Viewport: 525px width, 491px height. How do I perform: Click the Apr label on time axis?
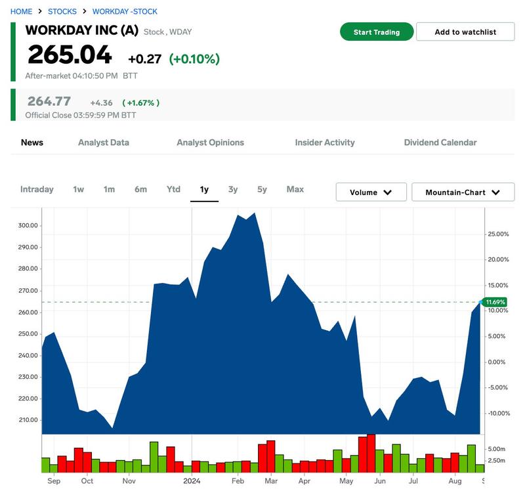click(304, 481)
